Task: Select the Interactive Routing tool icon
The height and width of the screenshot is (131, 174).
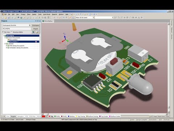Action: click(116, 17)
